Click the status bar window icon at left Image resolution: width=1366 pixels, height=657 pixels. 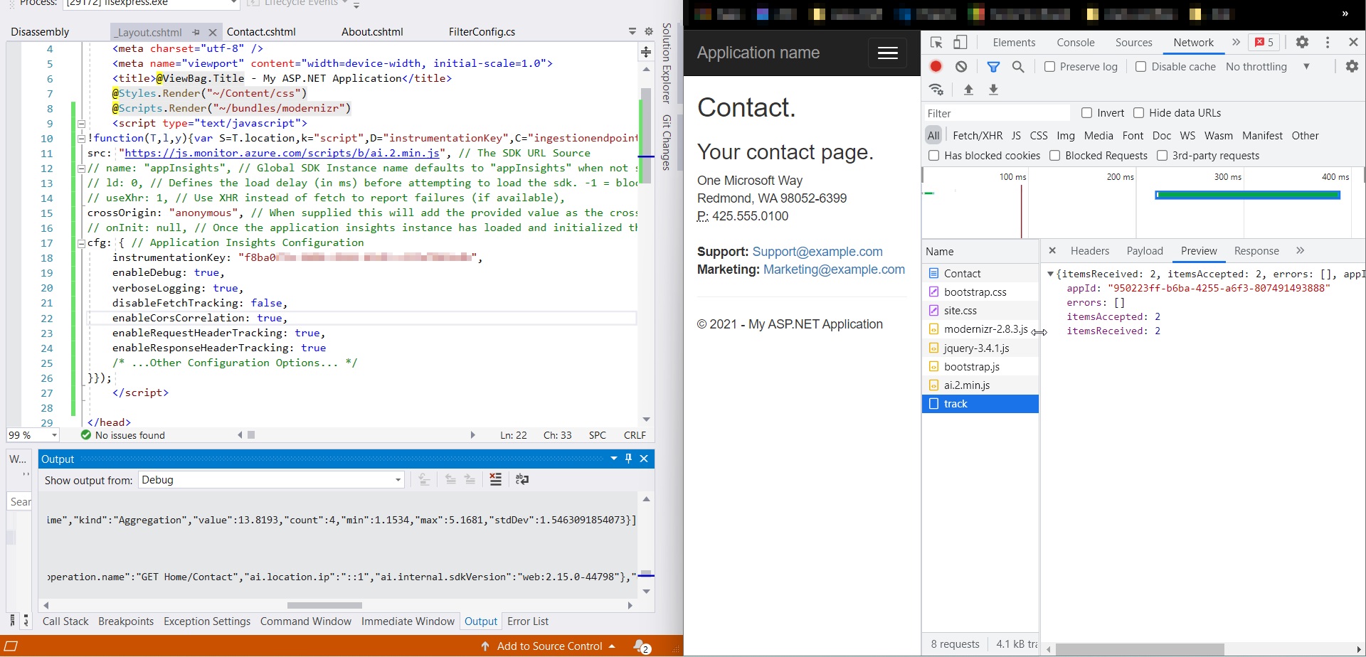(11, 646)
